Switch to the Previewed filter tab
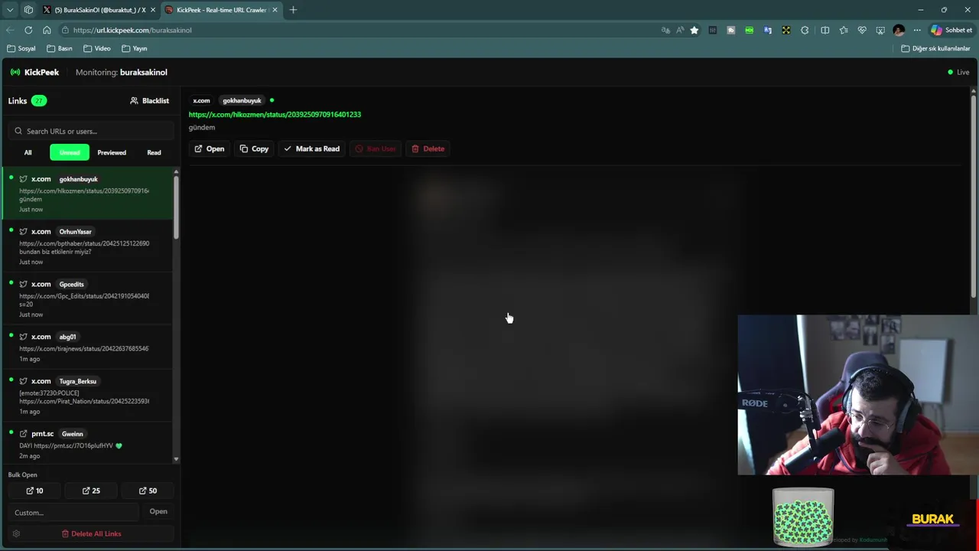The height and width of the screenshot is (551, 979). tap(112, 152)
